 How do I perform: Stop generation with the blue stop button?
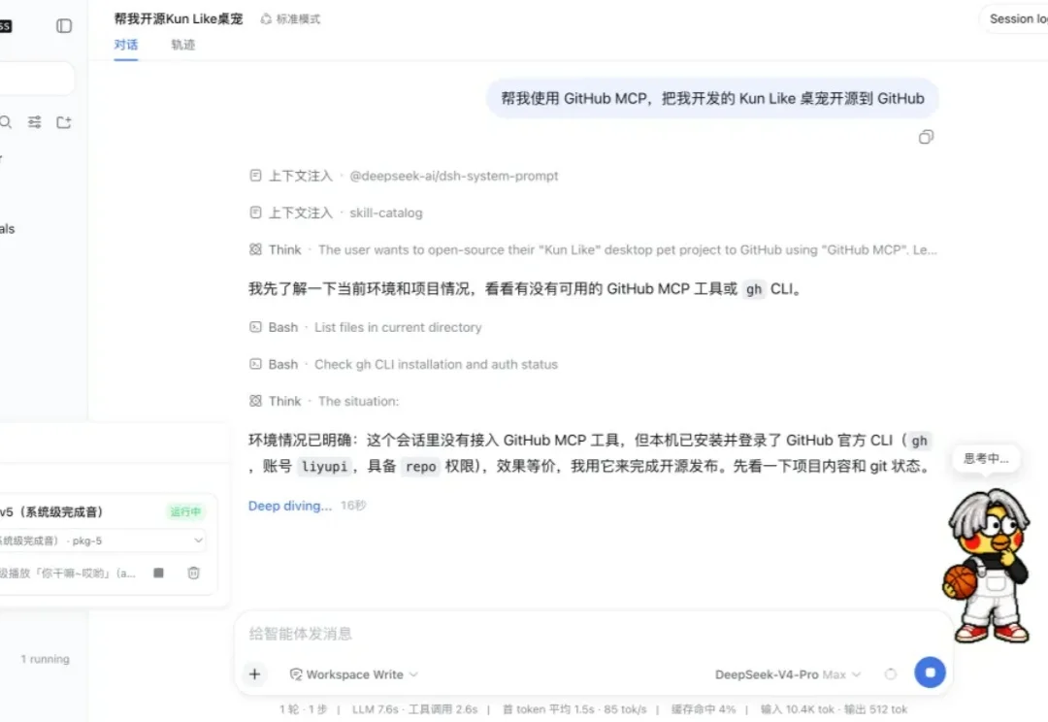(930, 673)
